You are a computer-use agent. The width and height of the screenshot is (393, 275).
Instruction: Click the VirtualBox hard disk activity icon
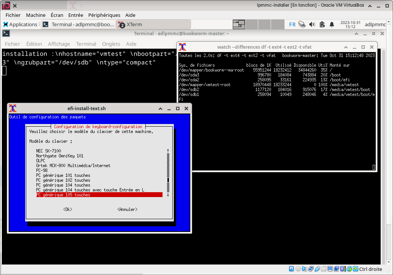[291, 269]
